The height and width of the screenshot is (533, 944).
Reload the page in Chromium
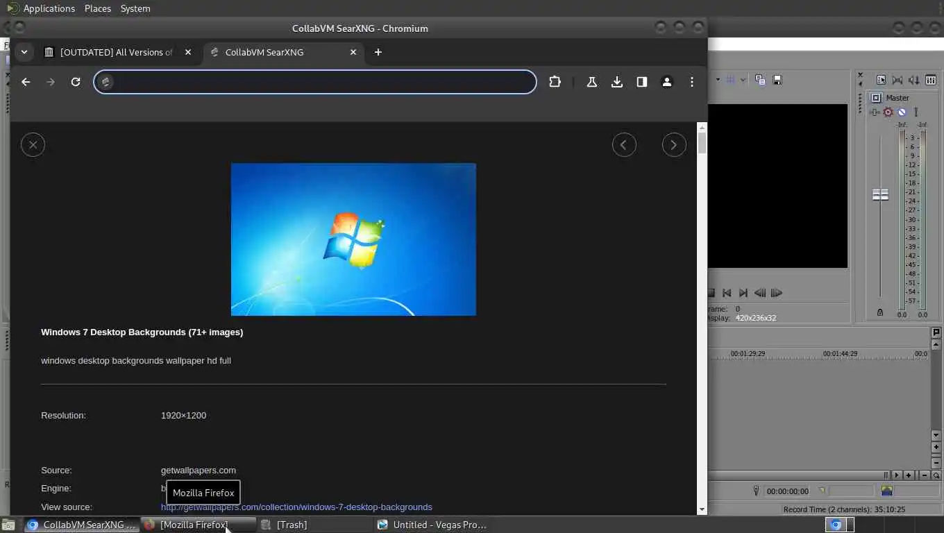point(76,82)
